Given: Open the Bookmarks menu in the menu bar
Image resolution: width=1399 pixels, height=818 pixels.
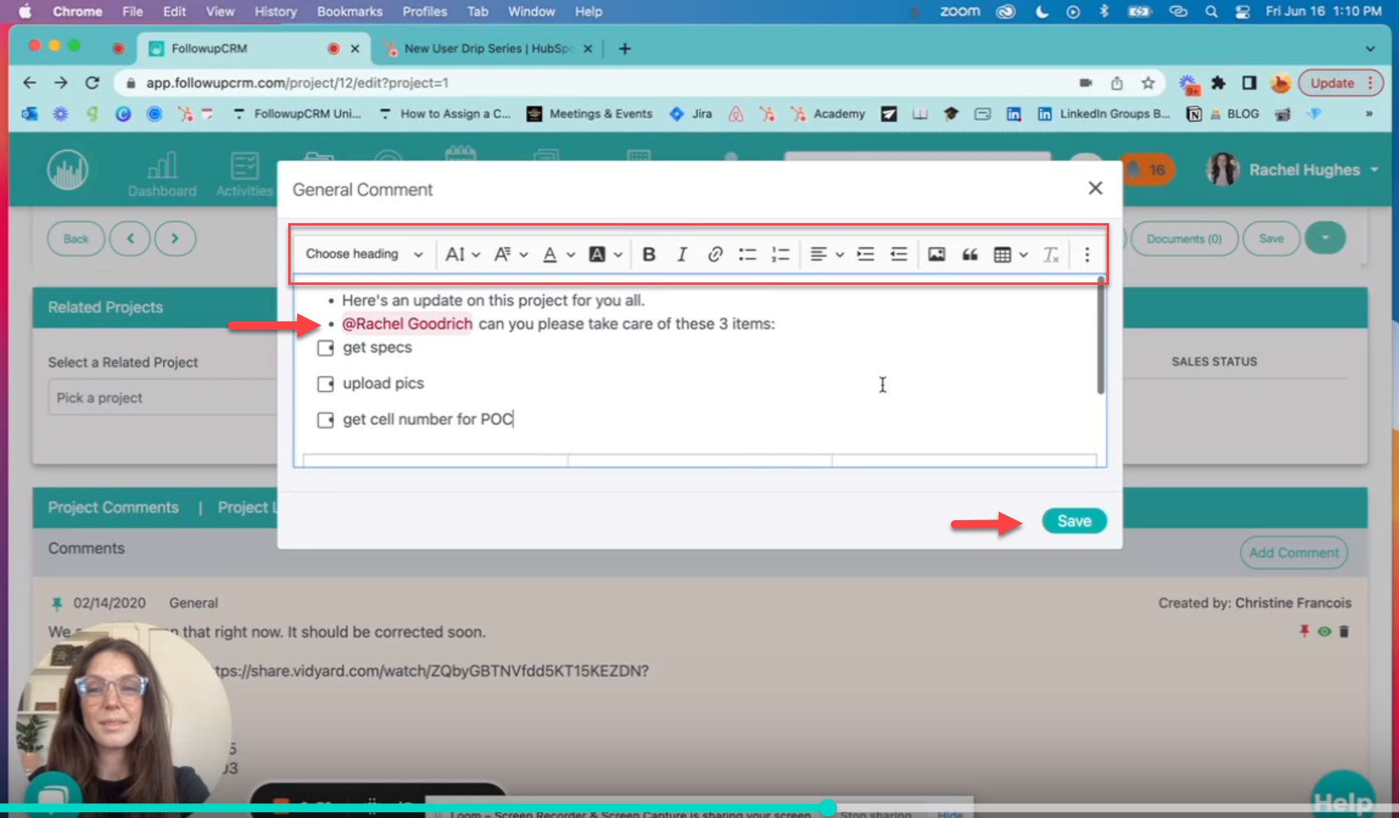Looking at the screenshot, I should [x=349, y=11].
